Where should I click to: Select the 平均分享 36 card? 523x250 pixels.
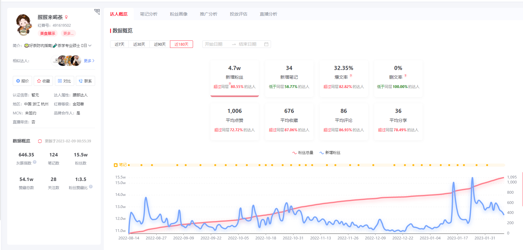398,122
